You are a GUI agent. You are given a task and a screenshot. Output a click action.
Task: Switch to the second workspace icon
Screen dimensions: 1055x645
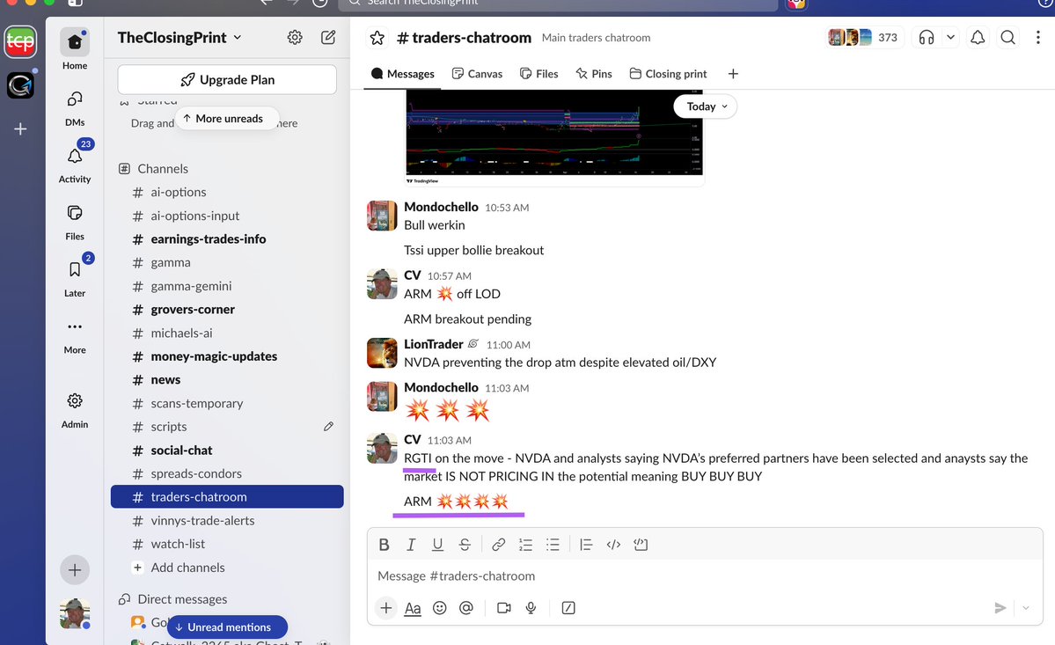click(x=20, y=85)
